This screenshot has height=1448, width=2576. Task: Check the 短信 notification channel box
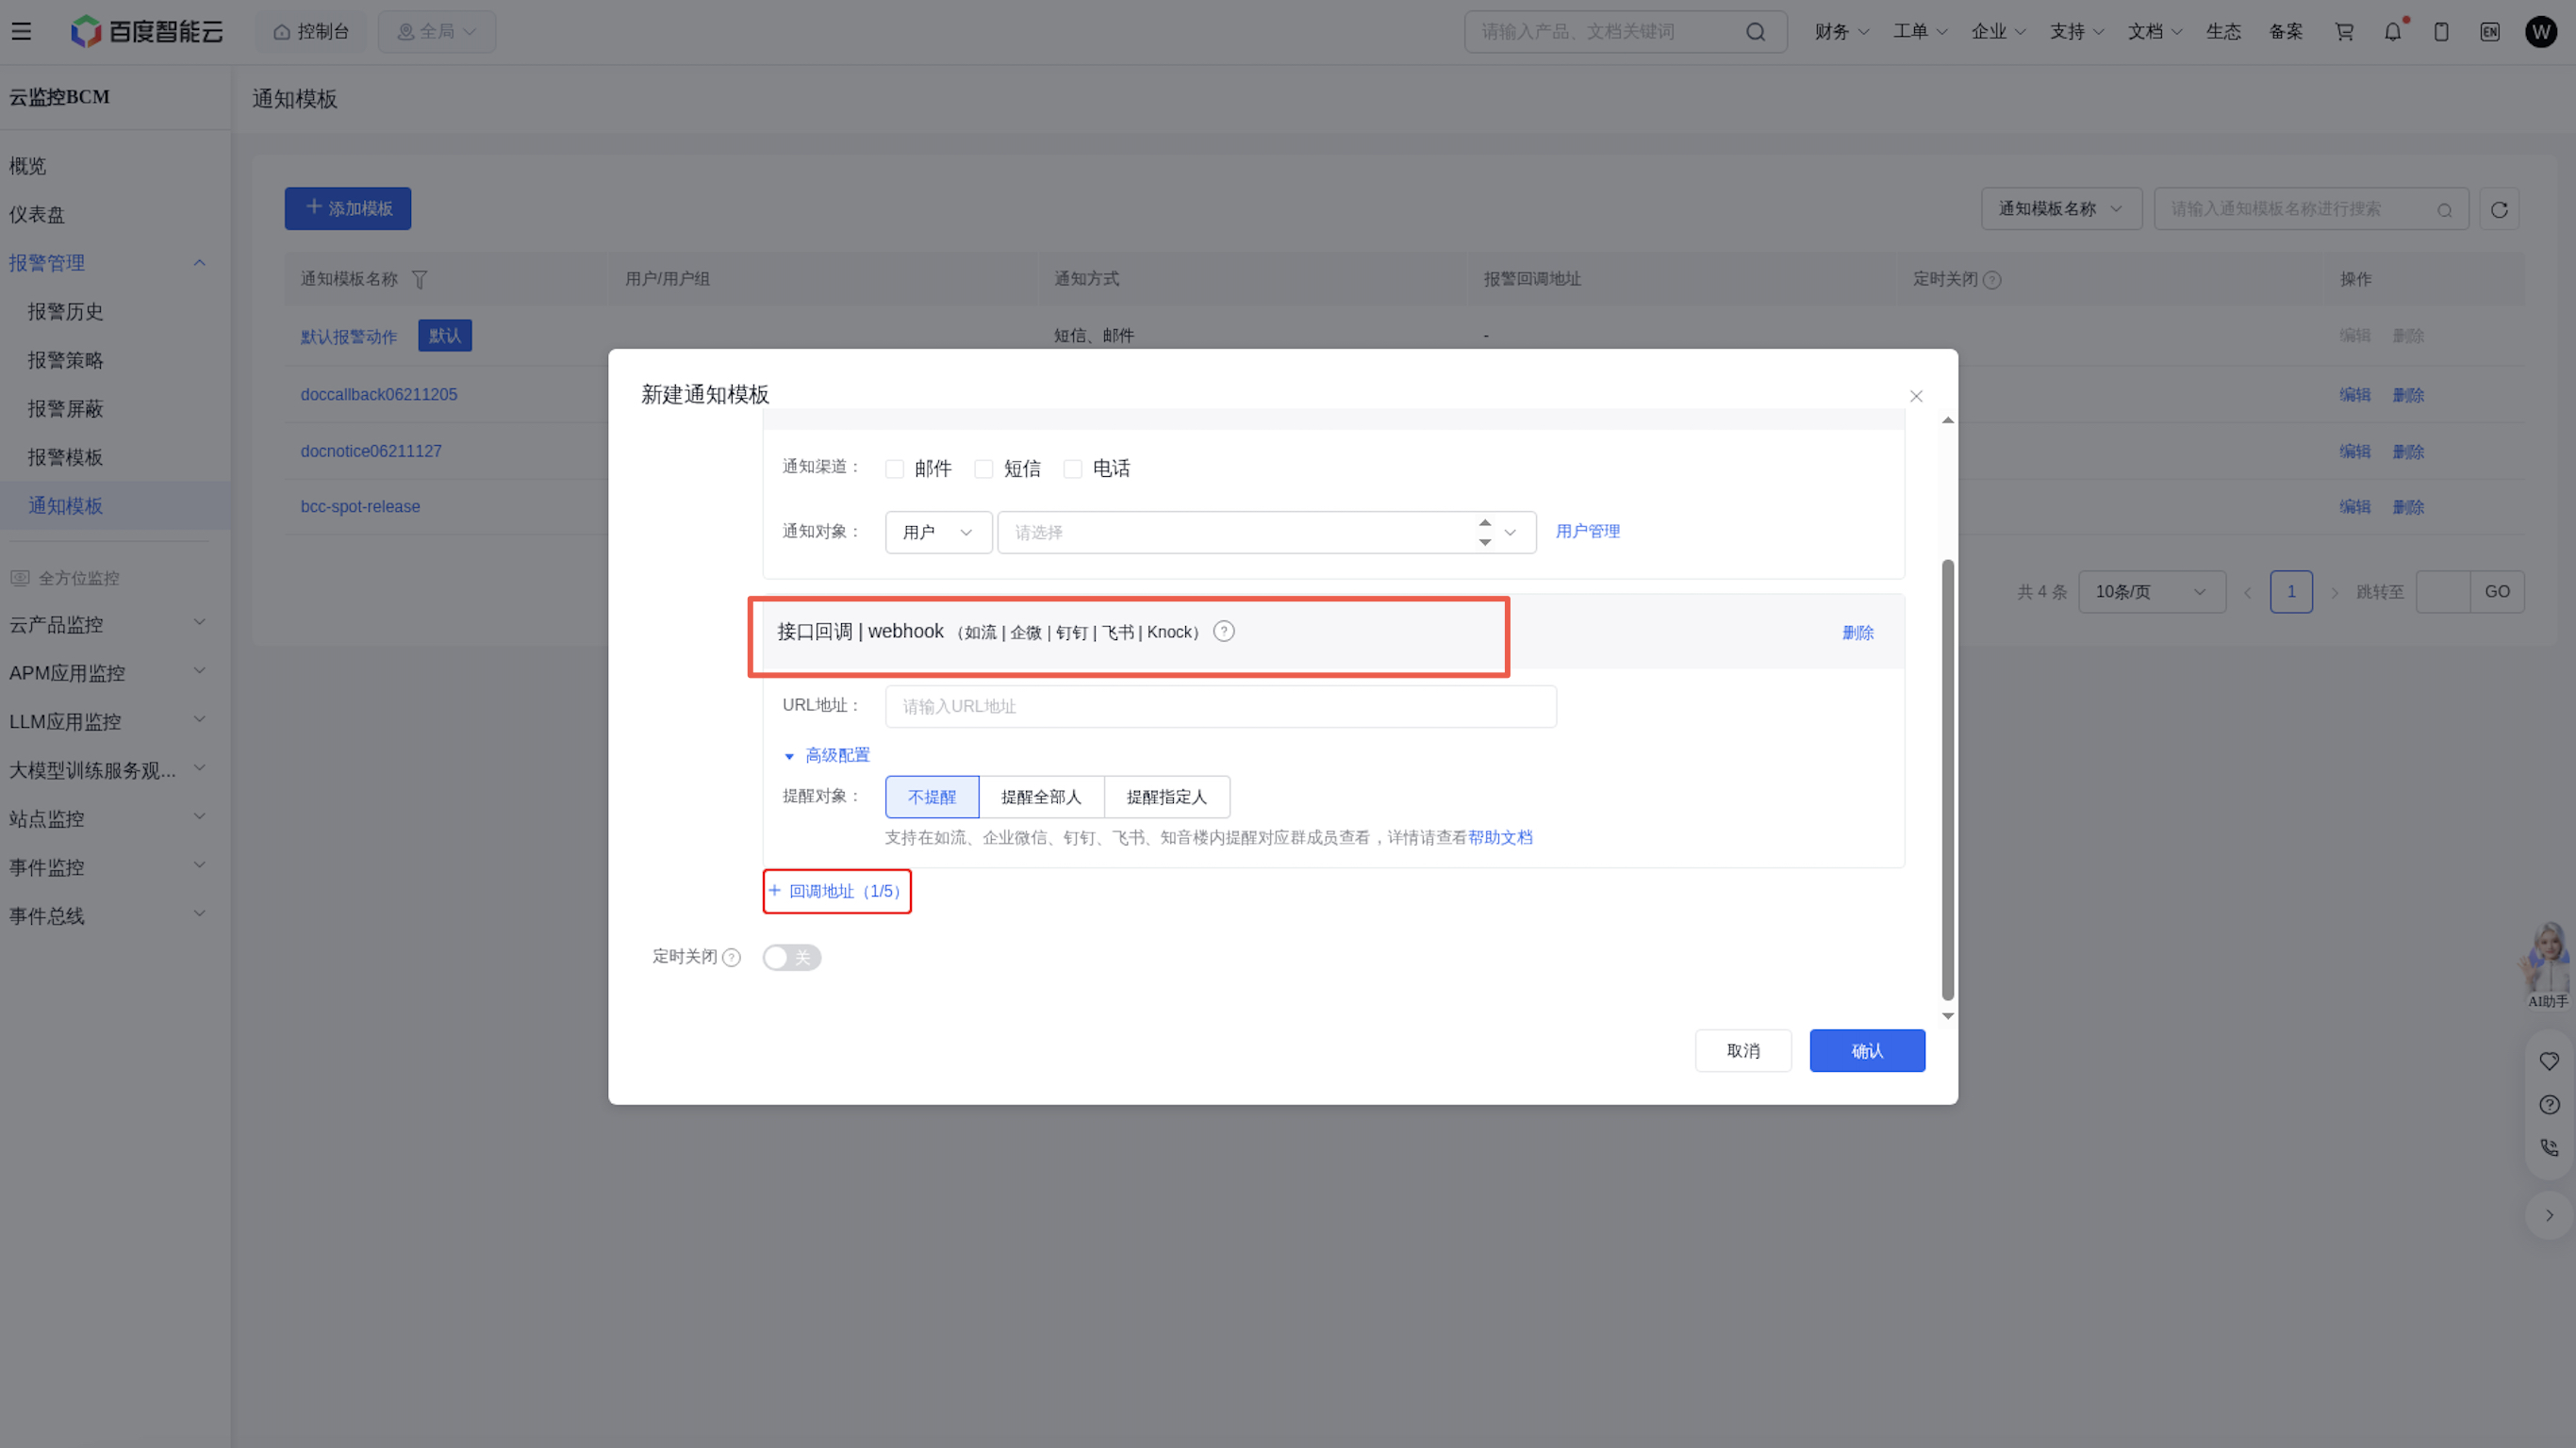(984, 469)
